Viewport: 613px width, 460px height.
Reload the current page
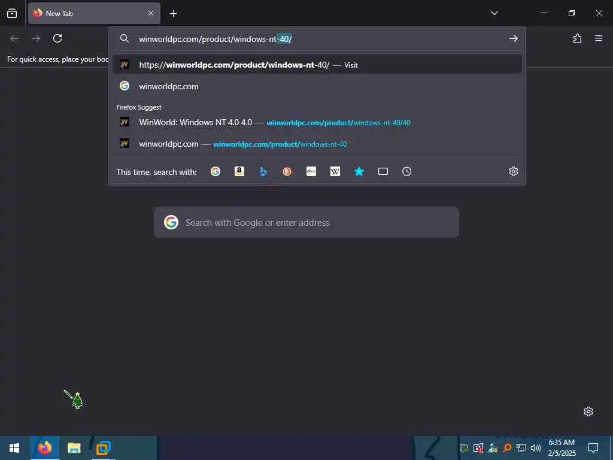(x=57, y=38)
